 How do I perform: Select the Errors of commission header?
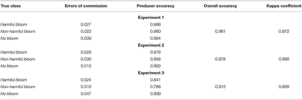point(85,6)
